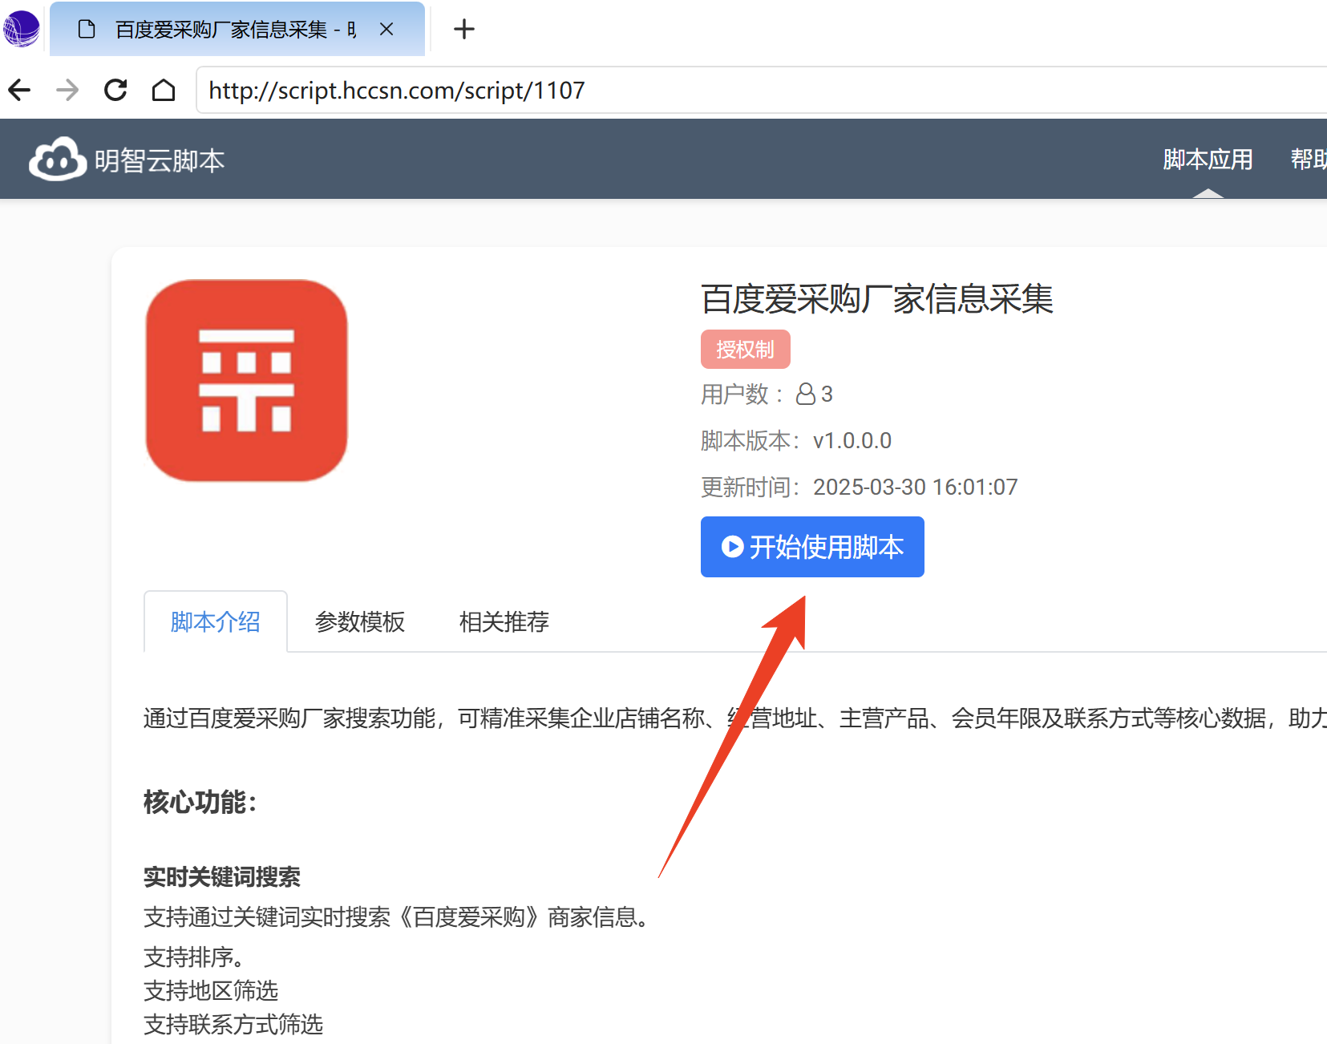The image size is (1327, 1044).
Task: Click the version text v1.0.0.0
Action: pos(852,440)
